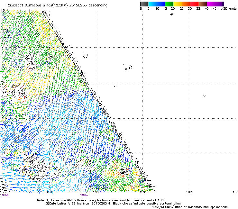238x209 pixels.
Task: Click the cyan-blue 5-15 knots legend gradient
Action: pyautogui.click(x=157, y=4)
